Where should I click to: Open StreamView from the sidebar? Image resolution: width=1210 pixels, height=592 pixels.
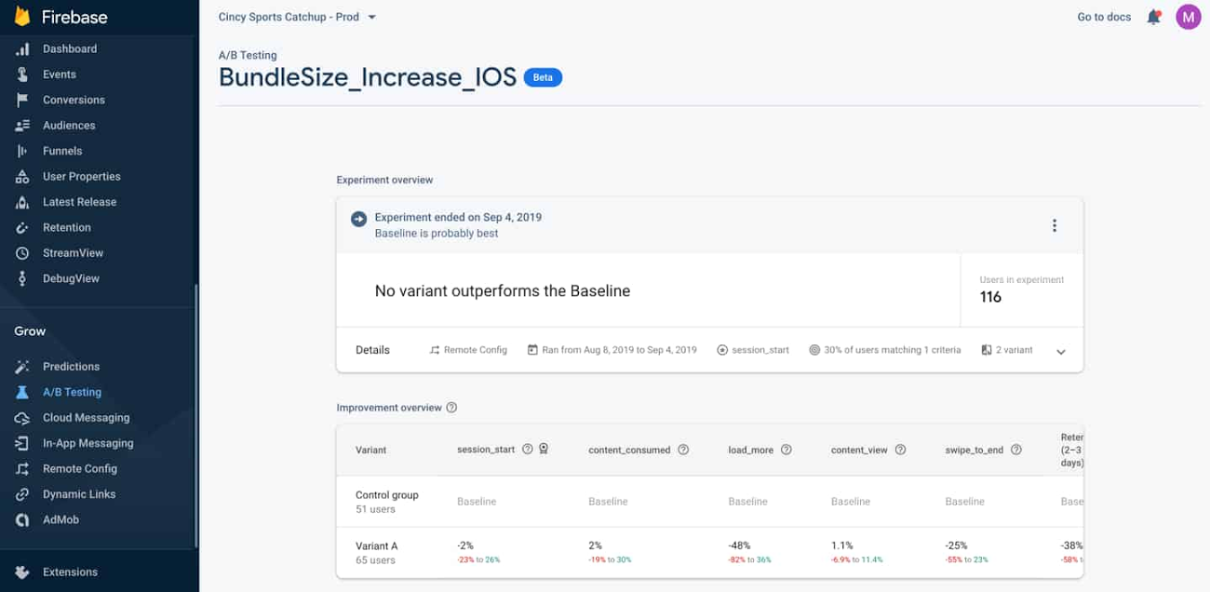tap(73, 253)
